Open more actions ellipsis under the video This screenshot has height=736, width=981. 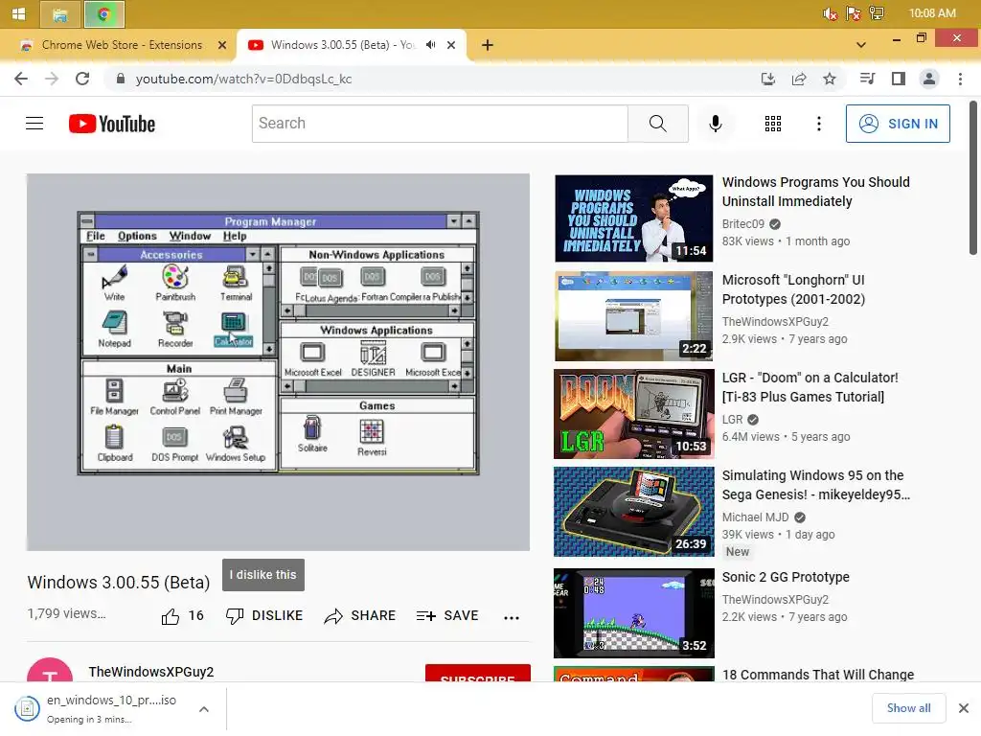pyautogui.click(x=512, y=617)
